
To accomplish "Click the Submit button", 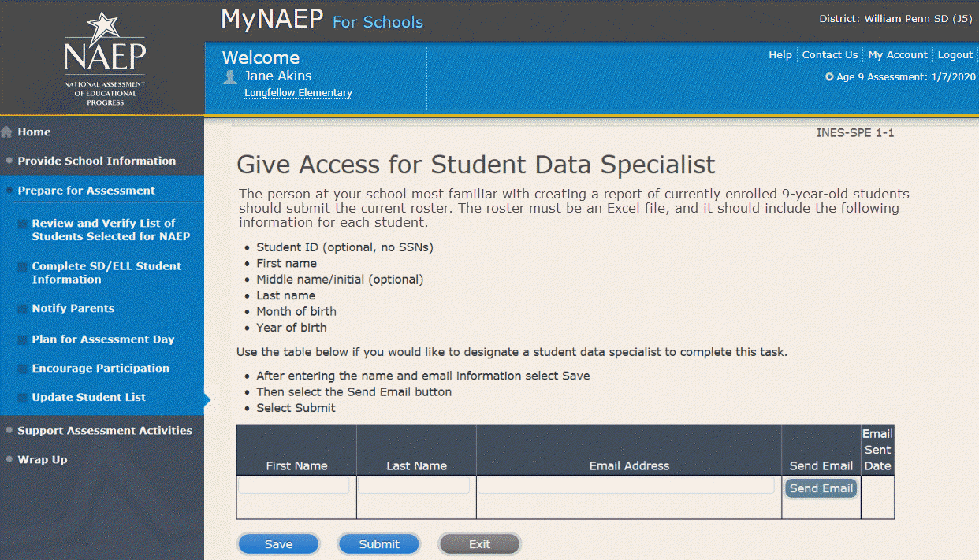I will coord(379,544).
